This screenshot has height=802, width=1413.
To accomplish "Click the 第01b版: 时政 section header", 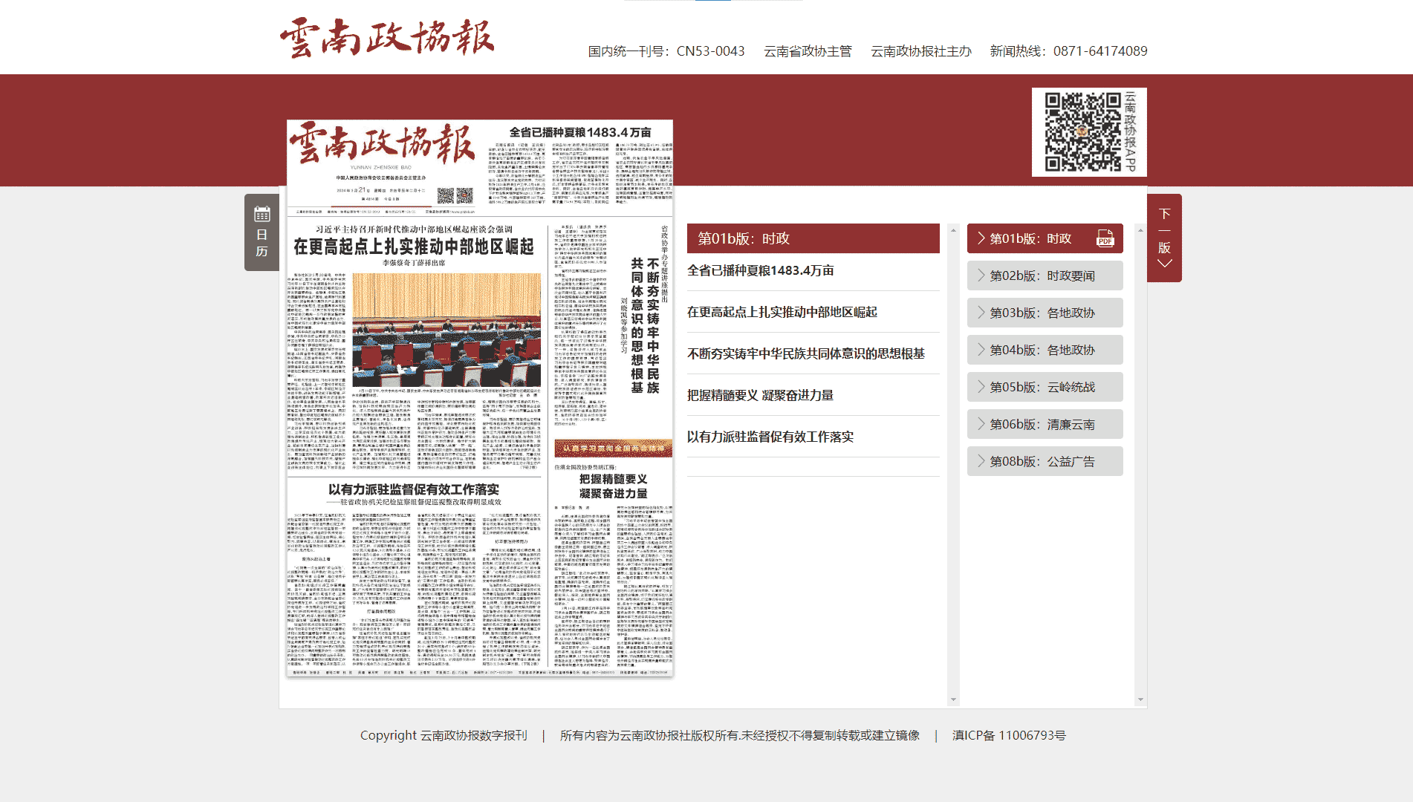I will click(x=813, y=238).
